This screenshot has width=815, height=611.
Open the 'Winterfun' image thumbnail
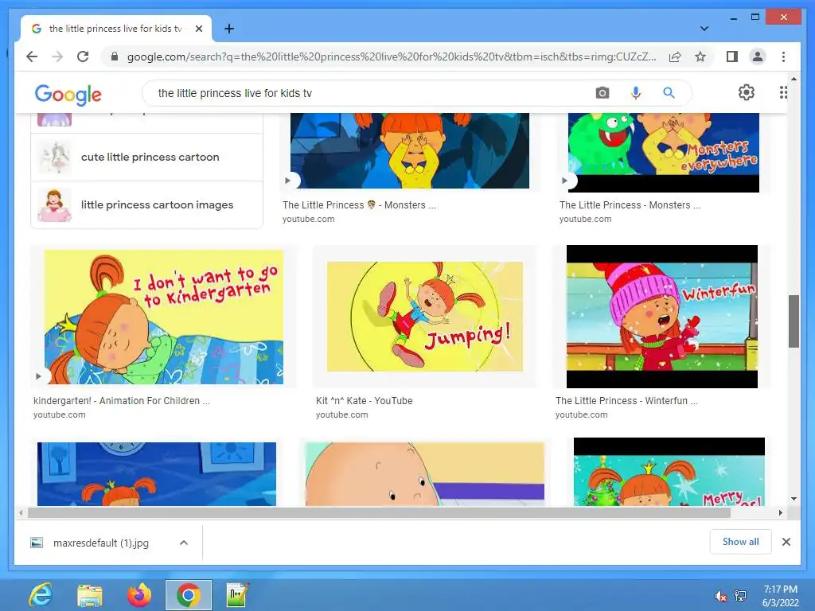click(x=661, y=317)
